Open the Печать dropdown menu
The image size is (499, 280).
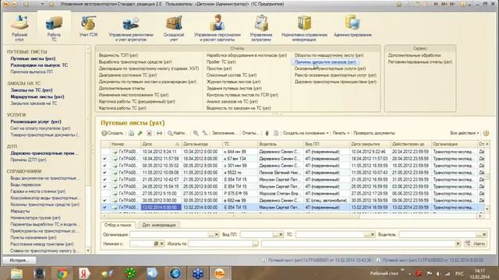pos(341,133)
